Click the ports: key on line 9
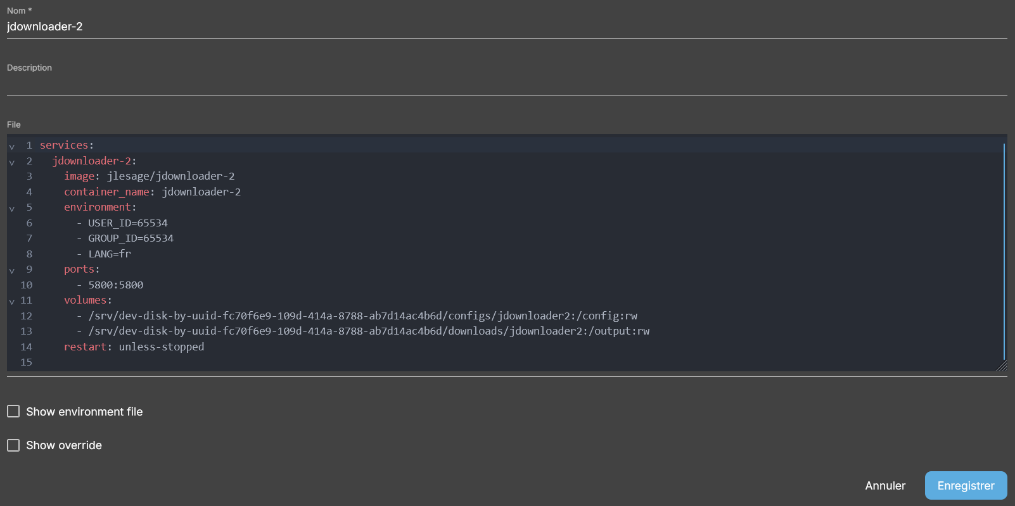The height and width of the screenshot is (506, 1015). [82, 269]
